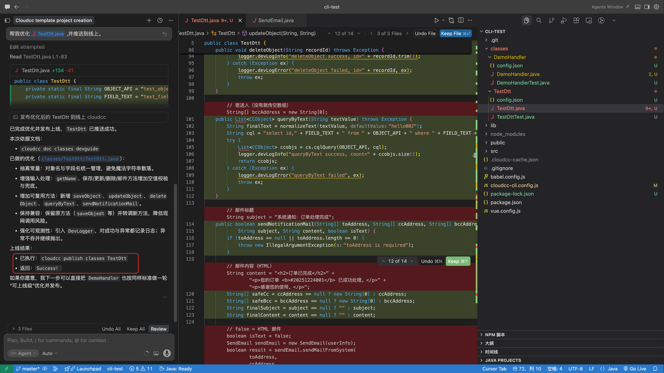Open the Run and Debug view
664x373 pixels.
pyautogui.click(x=564, y=21)
